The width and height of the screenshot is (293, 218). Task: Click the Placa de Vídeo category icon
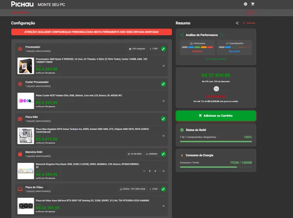[20, 189]
